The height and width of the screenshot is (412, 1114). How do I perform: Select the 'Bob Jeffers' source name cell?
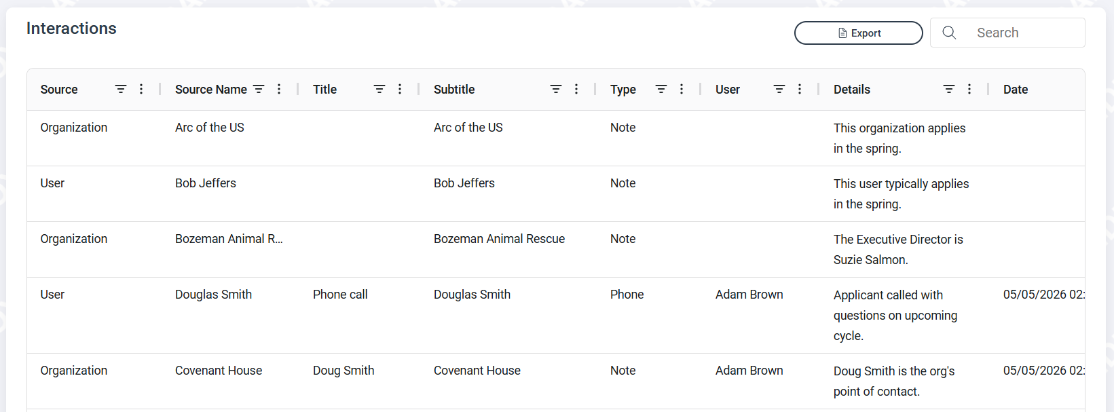206,183
